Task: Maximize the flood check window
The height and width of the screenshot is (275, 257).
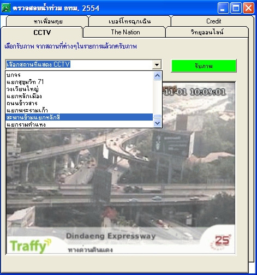Action: [x=236, y=8]
